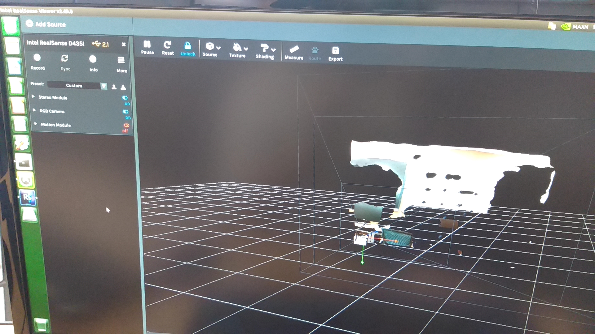The width and height of the screenshot is (595, 334).
Task: Expand the RGB Camera settings
Action: coord(34,110)
